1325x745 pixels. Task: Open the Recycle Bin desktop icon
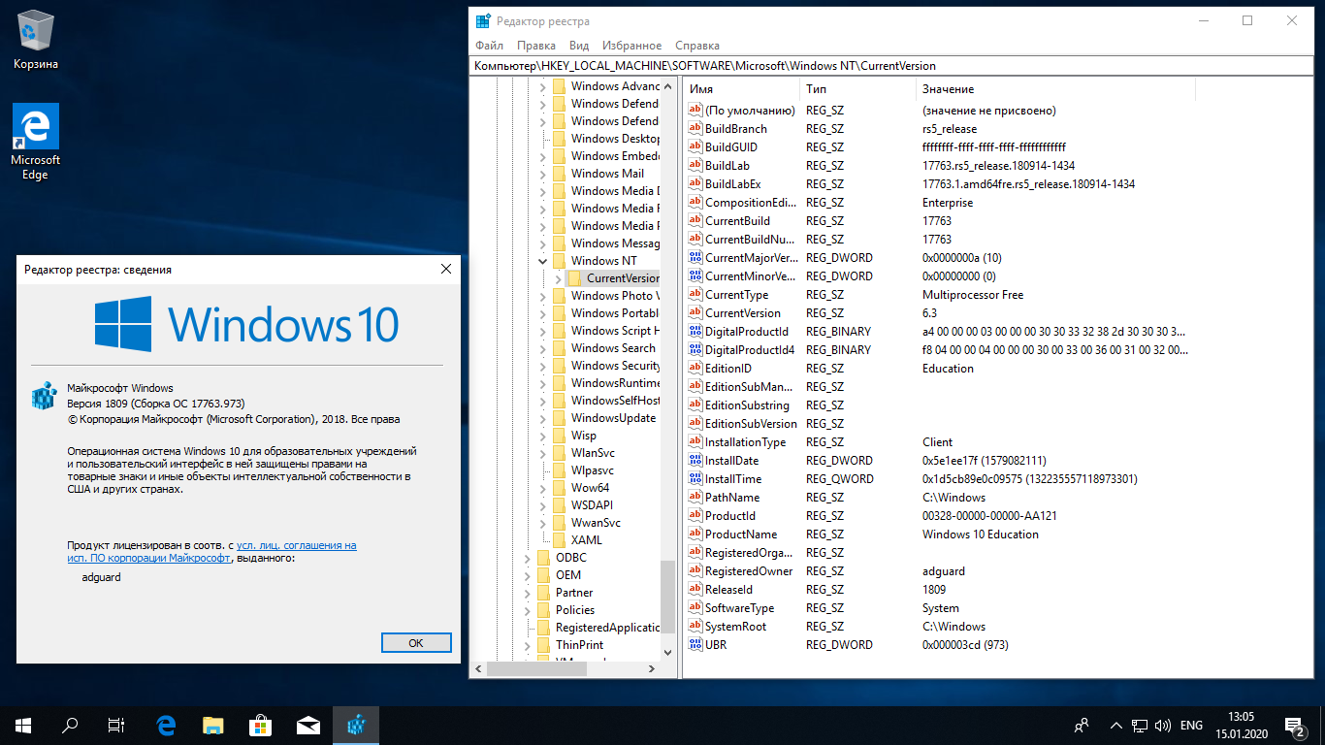tap(36, 41)
